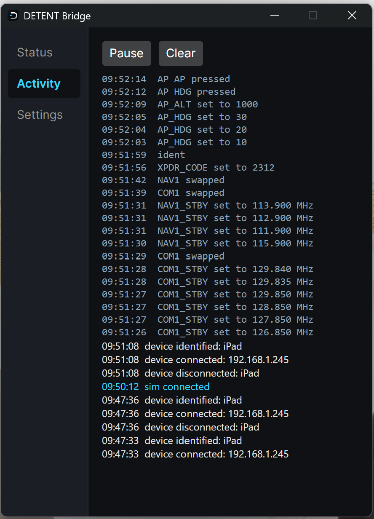Image resolution: width=374 pixels, height=519 pixels.
Task: Select 'device identified: iPad' at 09:51:08
Action: (x=172, y=346)
